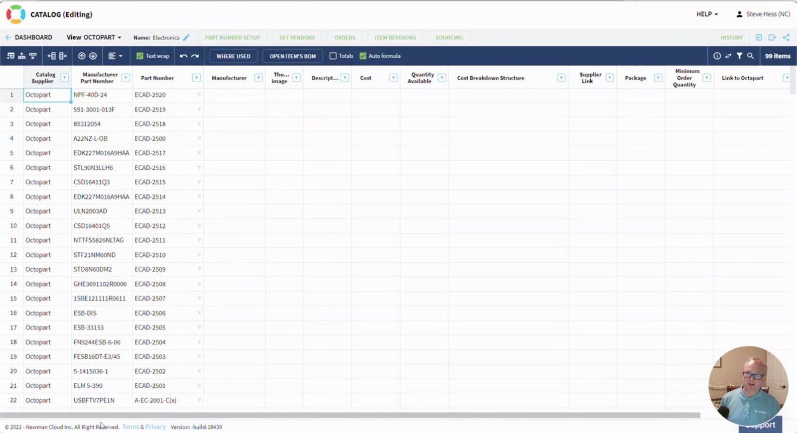This screenshot has height=433, width=797.
Task: Click the move up circle arrow icon
Action: point(82,56)
